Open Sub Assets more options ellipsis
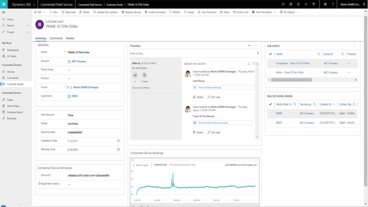 coord(355,46)
